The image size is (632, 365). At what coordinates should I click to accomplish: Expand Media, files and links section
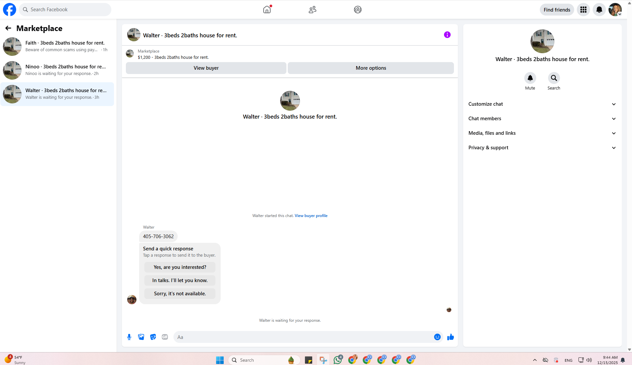point(542,133)
